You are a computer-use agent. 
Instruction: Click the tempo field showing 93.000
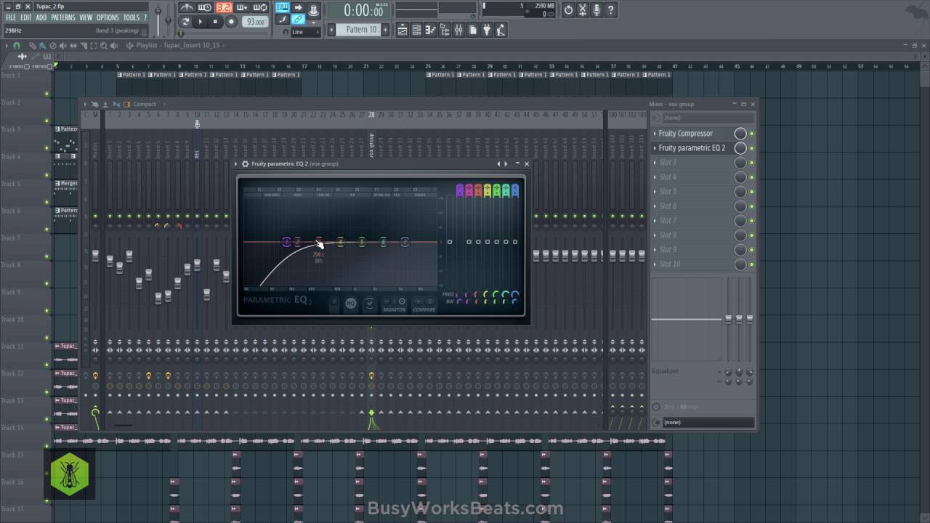tap(254, 23)
